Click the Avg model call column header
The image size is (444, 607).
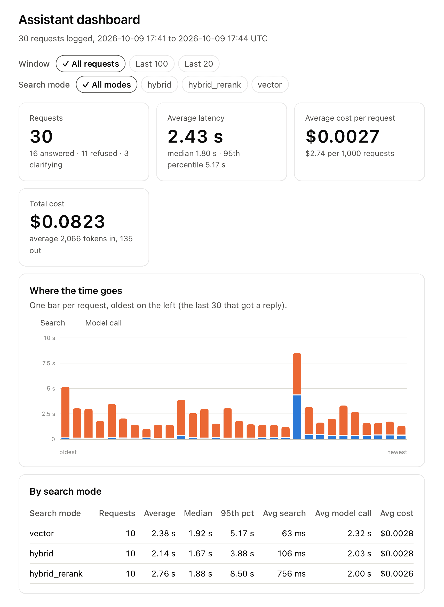tap(343, 513)
